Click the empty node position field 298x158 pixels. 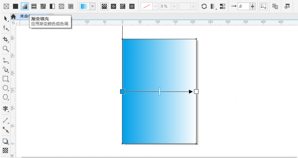point(184,6)
